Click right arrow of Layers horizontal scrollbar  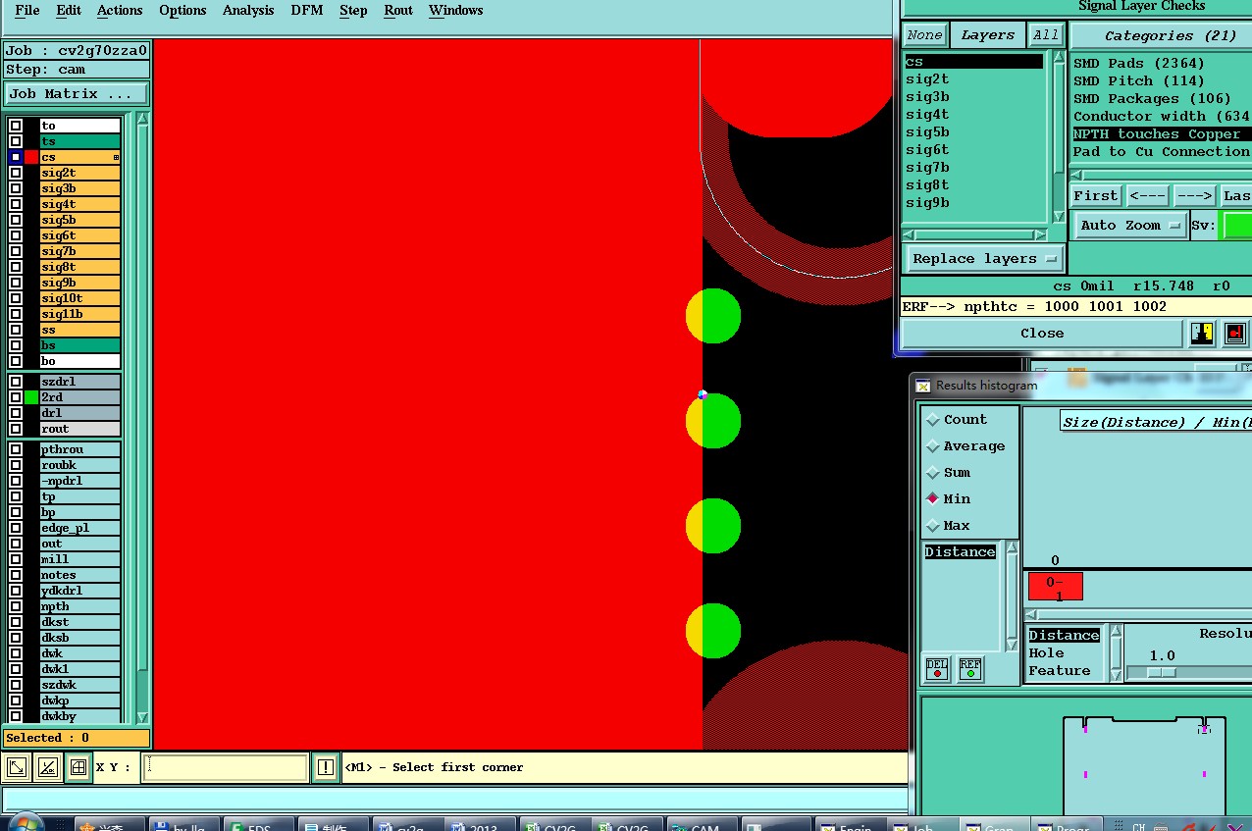tap(1042, 234)
